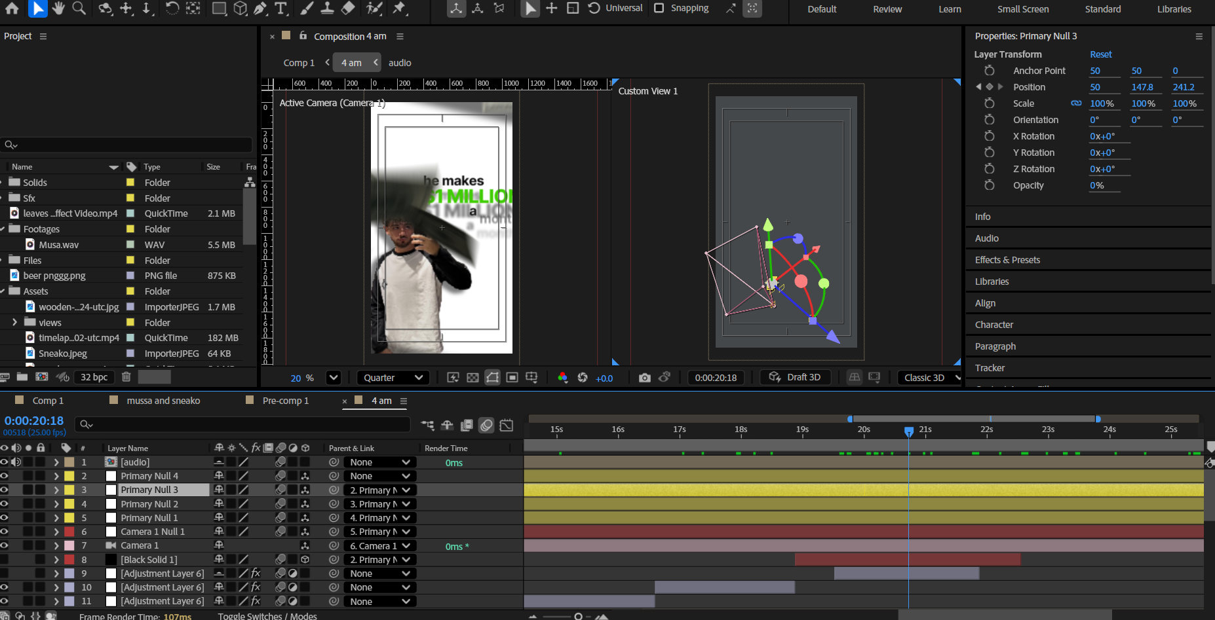Select the Zoom magnifier tool
Screen dimensions: 1215x620
(79, 9)
